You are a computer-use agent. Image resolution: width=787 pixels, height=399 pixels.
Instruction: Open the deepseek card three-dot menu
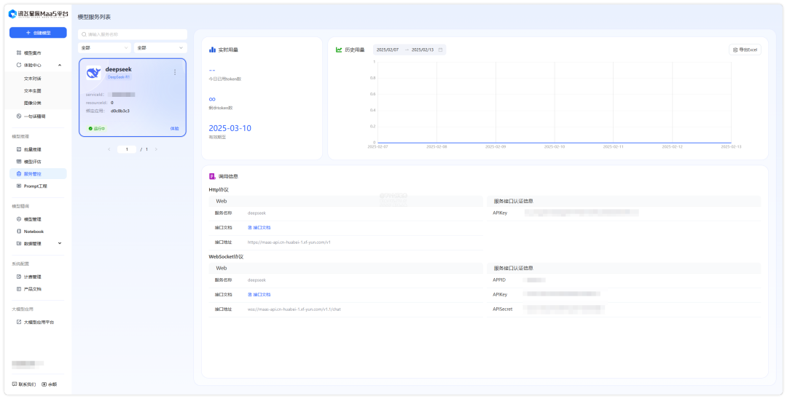[x=175, y=72]
